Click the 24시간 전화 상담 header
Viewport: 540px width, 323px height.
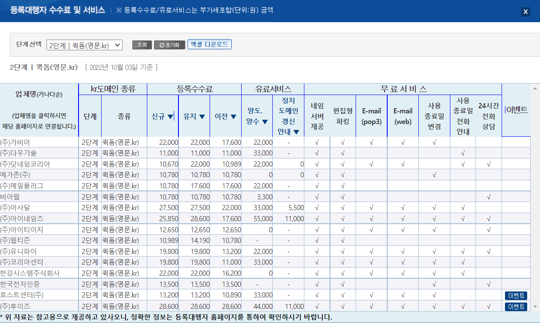[x=488, y=116]
